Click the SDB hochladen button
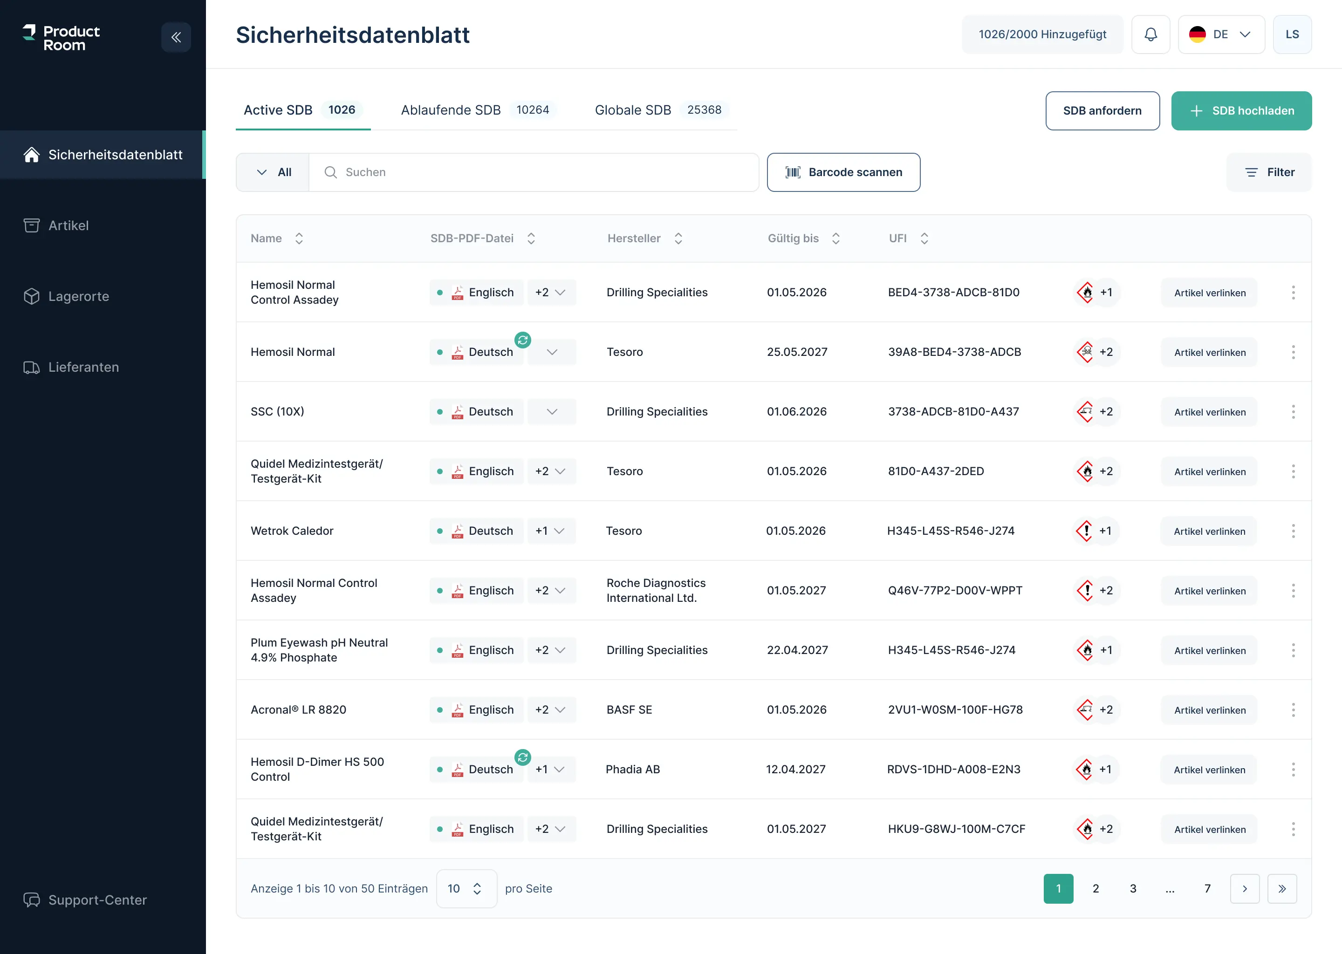Viewport: 1342px width, 954px height. point(1241,111)
